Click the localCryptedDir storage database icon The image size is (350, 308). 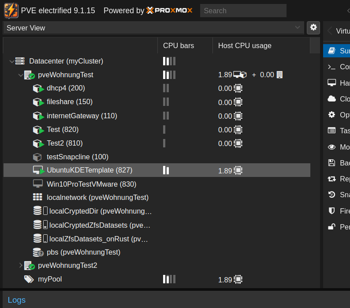click(x=37, y=211)
